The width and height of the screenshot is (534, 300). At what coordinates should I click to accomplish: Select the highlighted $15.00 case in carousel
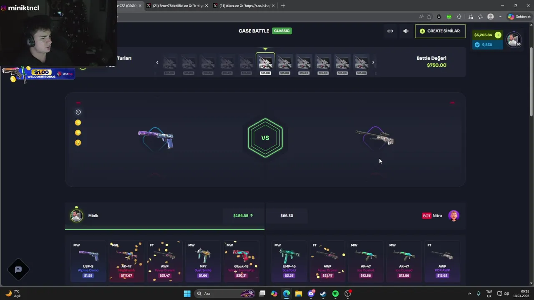click(x=265, y=64)
